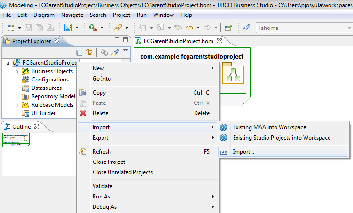Expand the Business Objects folder
Viewport: 353px width, 213px height.
click(x=17, y=72)
